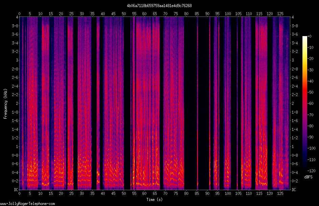Image resolution: width=319 pixels, height=206 pixels.
Task: Select the "-40" value on the dBFS scale
Action: click(x=310, y=81)
